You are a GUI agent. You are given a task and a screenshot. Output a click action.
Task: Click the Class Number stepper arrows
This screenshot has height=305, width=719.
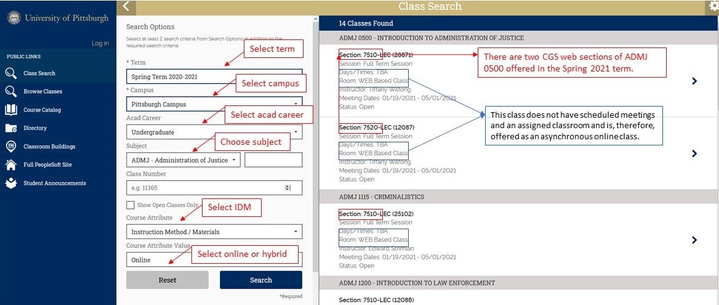coord(287,187)
